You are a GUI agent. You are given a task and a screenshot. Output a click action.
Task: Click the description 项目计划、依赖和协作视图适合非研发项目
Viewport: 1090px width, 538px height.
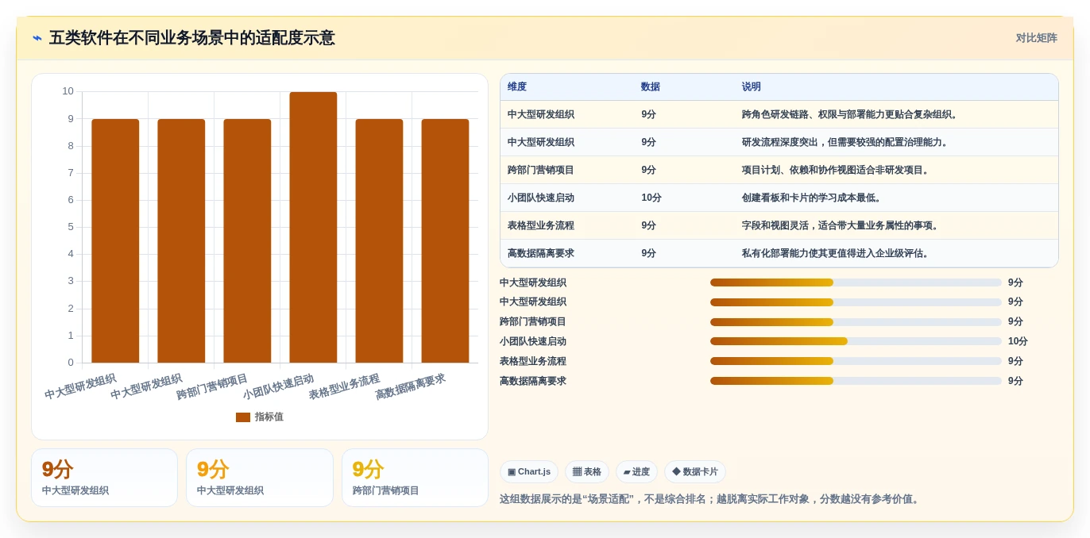(x=837, y=170)
